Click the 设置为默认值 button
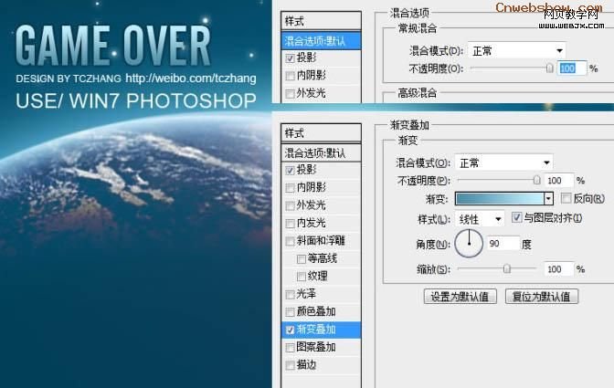The width and height of the screenshot is (614, 388). (x=460, y=297)
